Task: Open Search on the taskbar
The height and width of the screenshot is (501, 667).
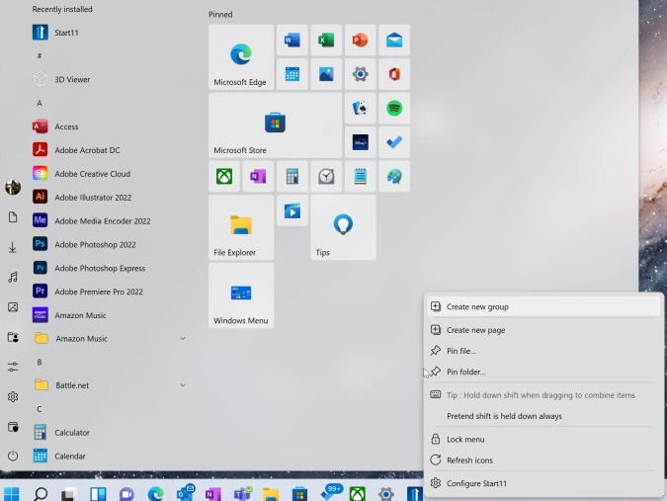Action: point(41,494)
